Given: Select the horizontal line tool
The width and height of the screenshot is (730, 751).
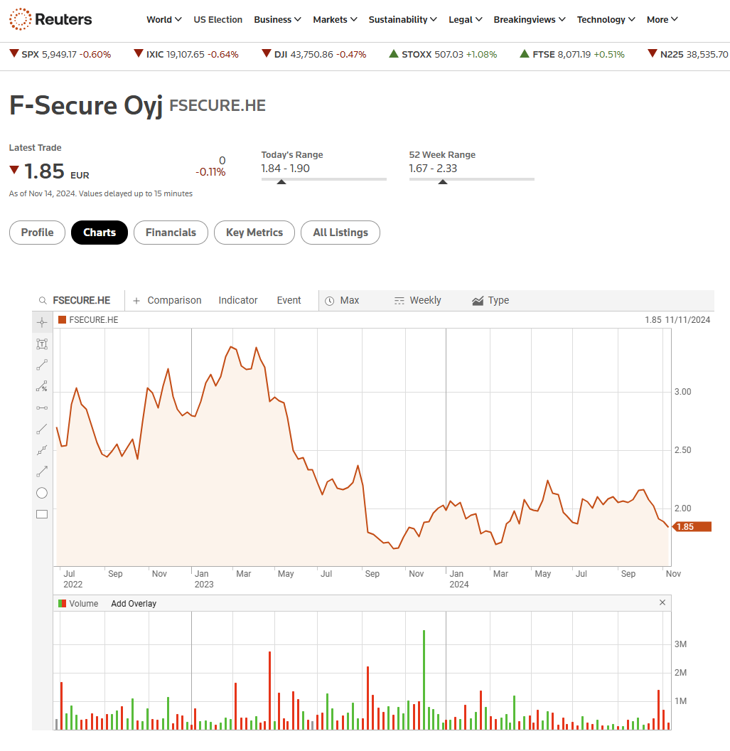Looking at the screenshot, I should click(x=42, y=408).
